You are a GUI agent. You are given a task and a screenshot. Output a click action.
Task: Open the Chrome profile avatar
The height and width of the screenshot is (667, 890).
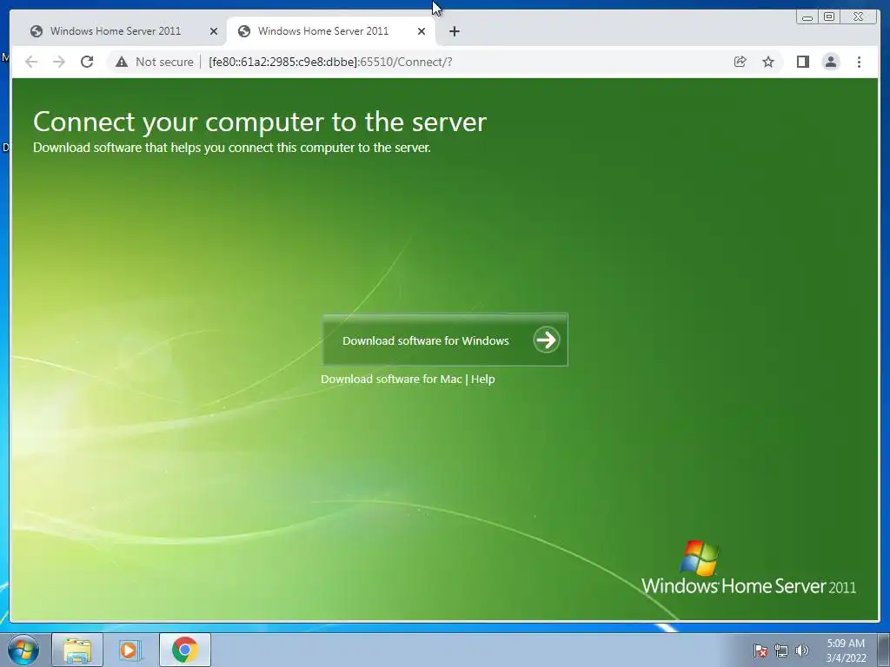coord(830,62)
